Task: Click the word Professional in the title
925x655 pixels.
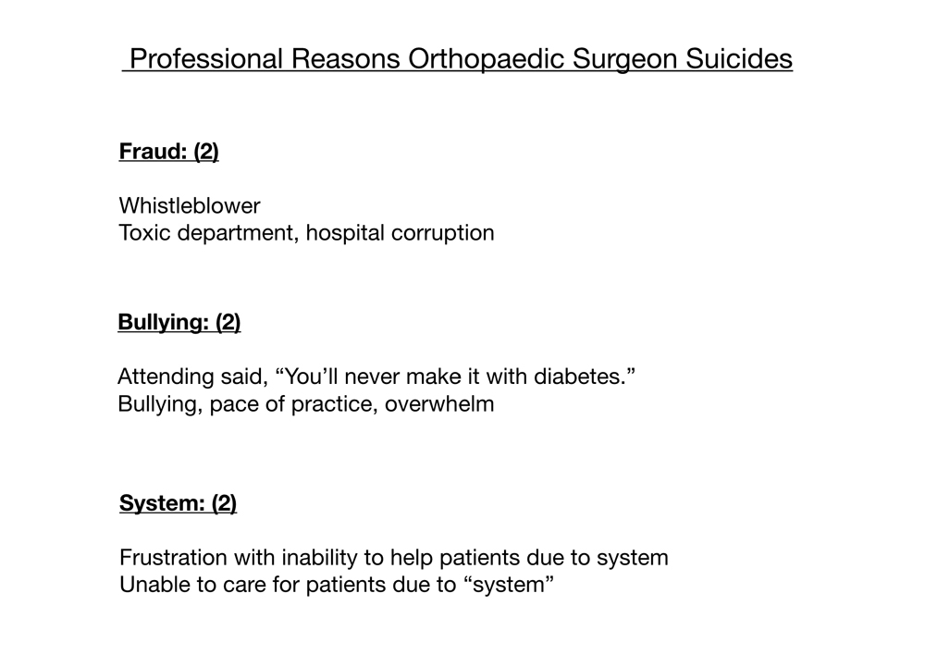Action: [x=206, y=59]
